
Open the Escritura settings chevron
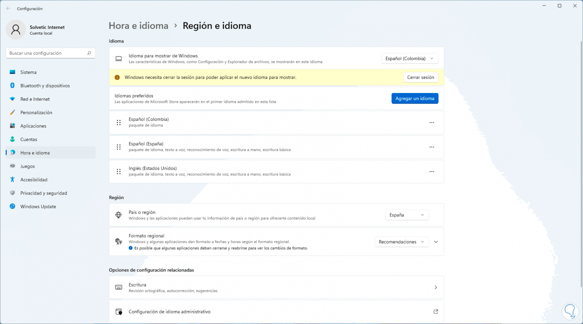(x=436, y=287)
